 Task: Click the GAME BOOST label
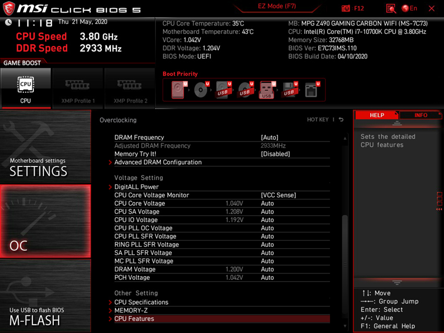point(22,63)
